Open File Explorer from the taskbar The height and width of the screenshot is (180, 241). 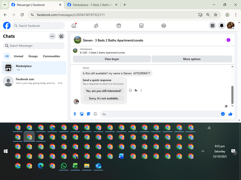[87, 166]
